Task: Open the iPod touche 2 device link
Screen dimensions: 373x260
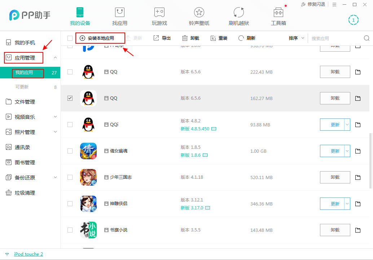Action: [x=28, y=254]
